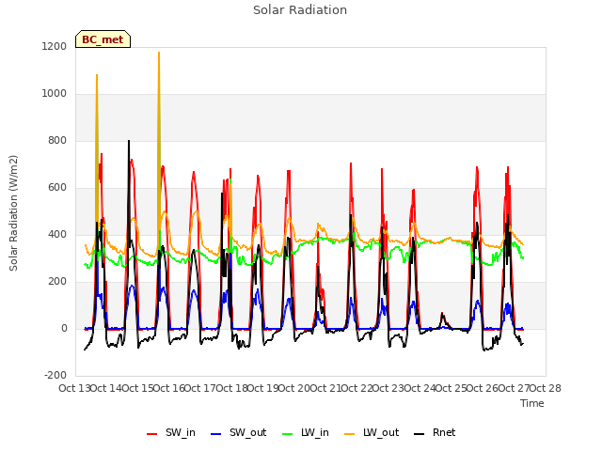The height and width of the screenshot is (451, 602).
Task: Click the blue SW_out legend color marker
Action: point(216,434)
